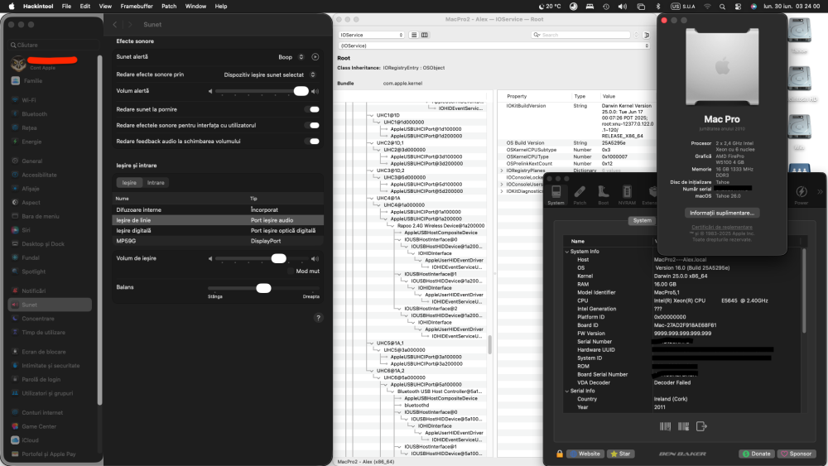This screenshot has width=828, height=466.
Task: Select the MP59G DisplayPort output device
Action: tap(218, 241)
